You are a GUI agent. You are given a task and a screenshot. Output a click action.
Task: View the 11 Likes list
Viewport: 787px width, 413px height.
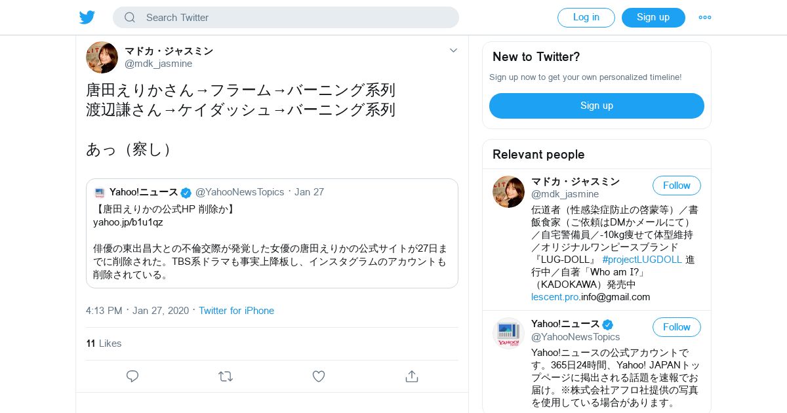pos(104,344)
